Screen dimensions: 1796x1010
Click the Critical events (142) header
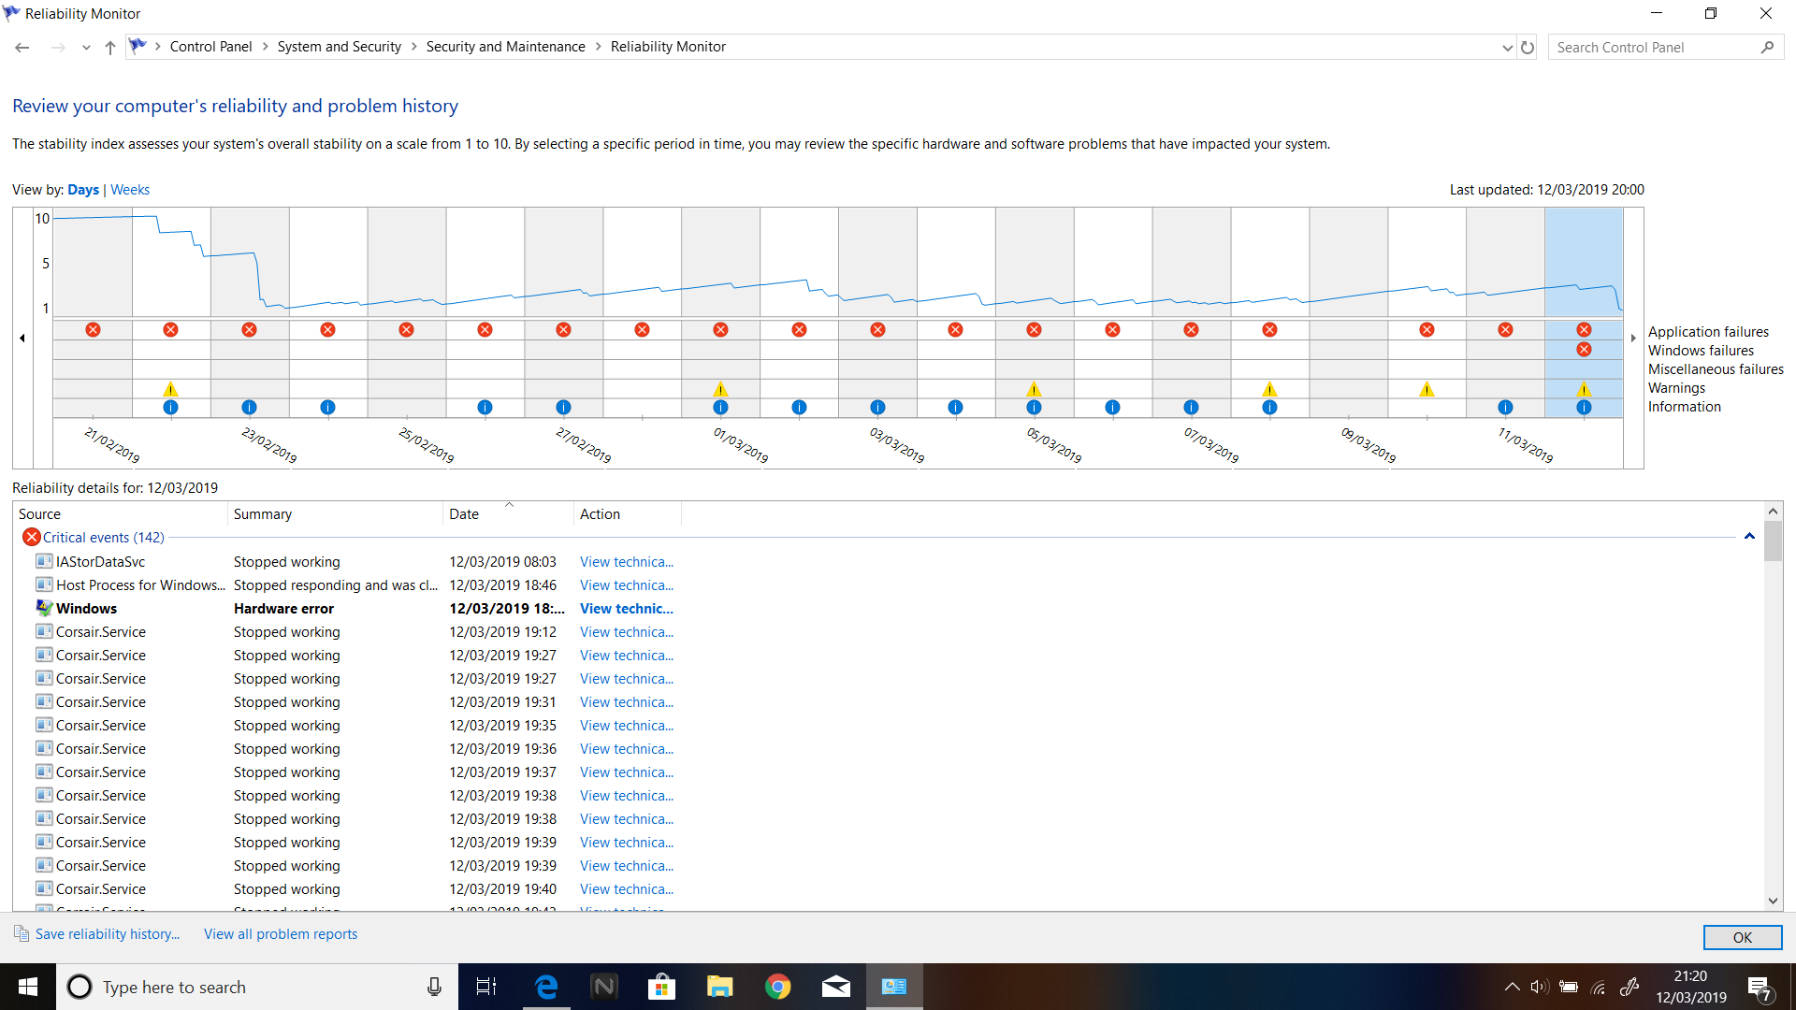(103, 538)
